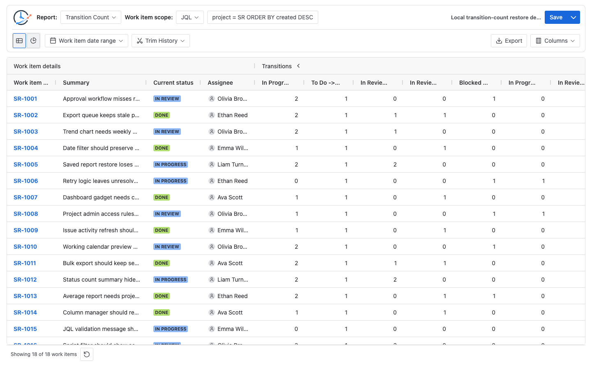Click the Summary column header

pos(76,83)
